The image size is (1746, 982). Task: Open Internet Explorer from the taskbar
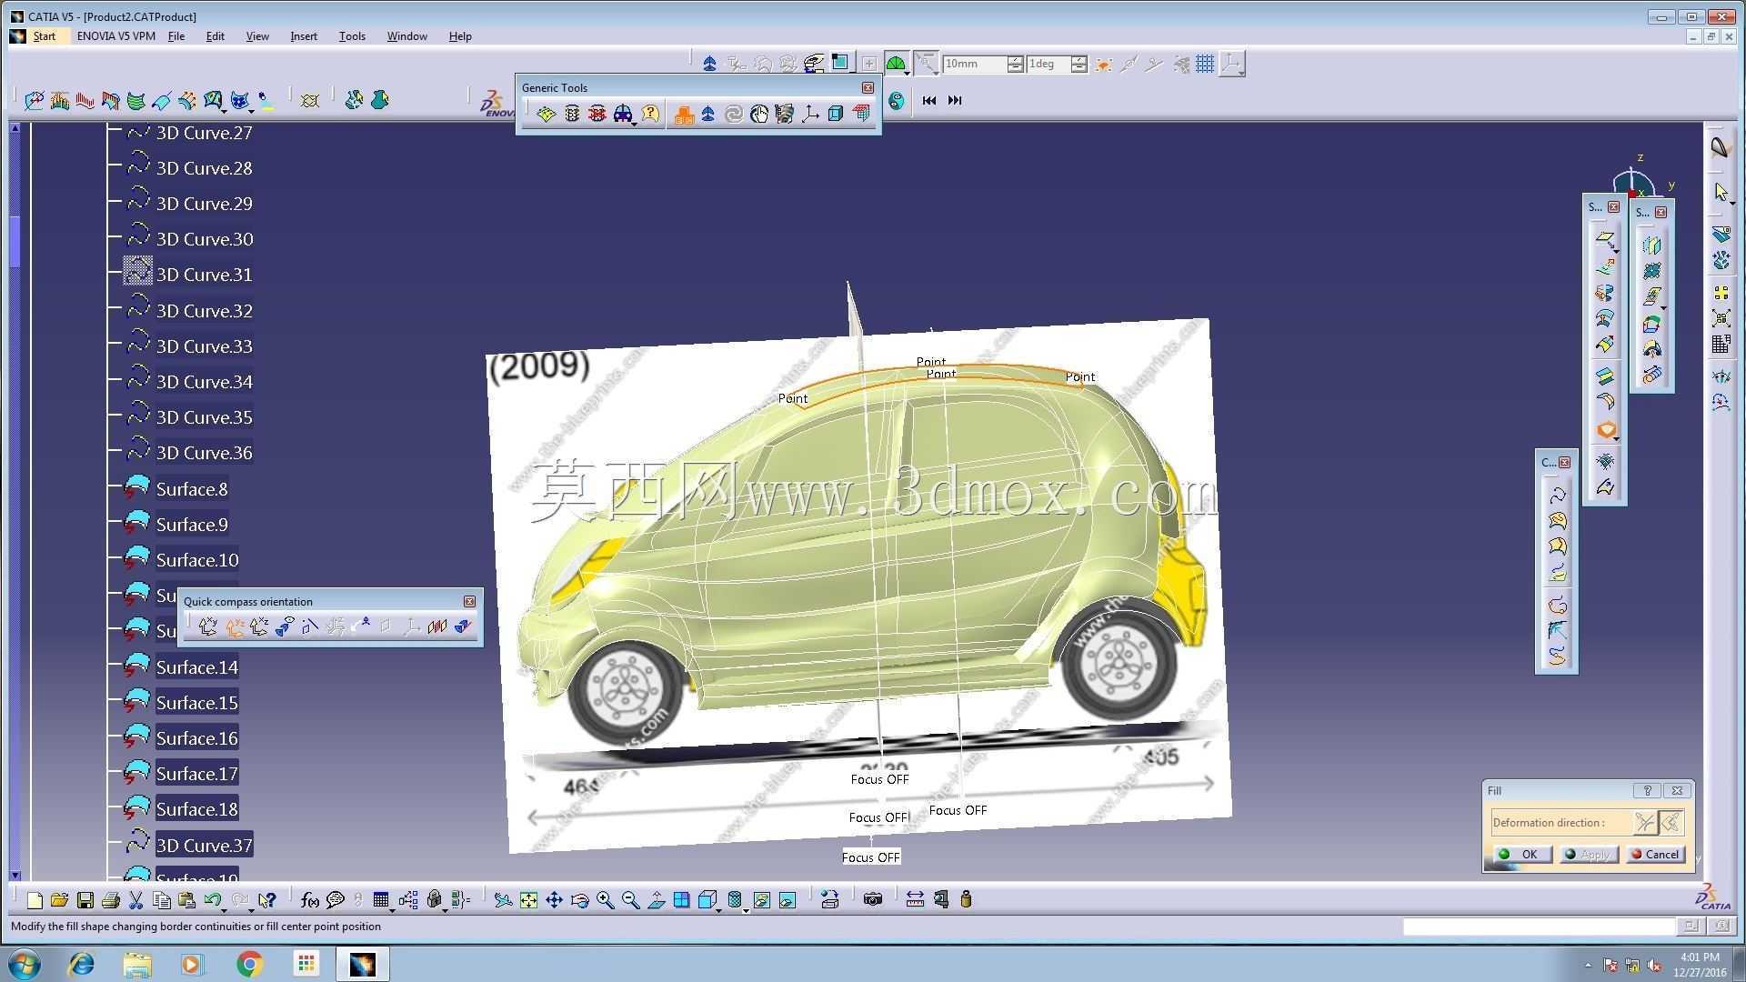(82, 964)
